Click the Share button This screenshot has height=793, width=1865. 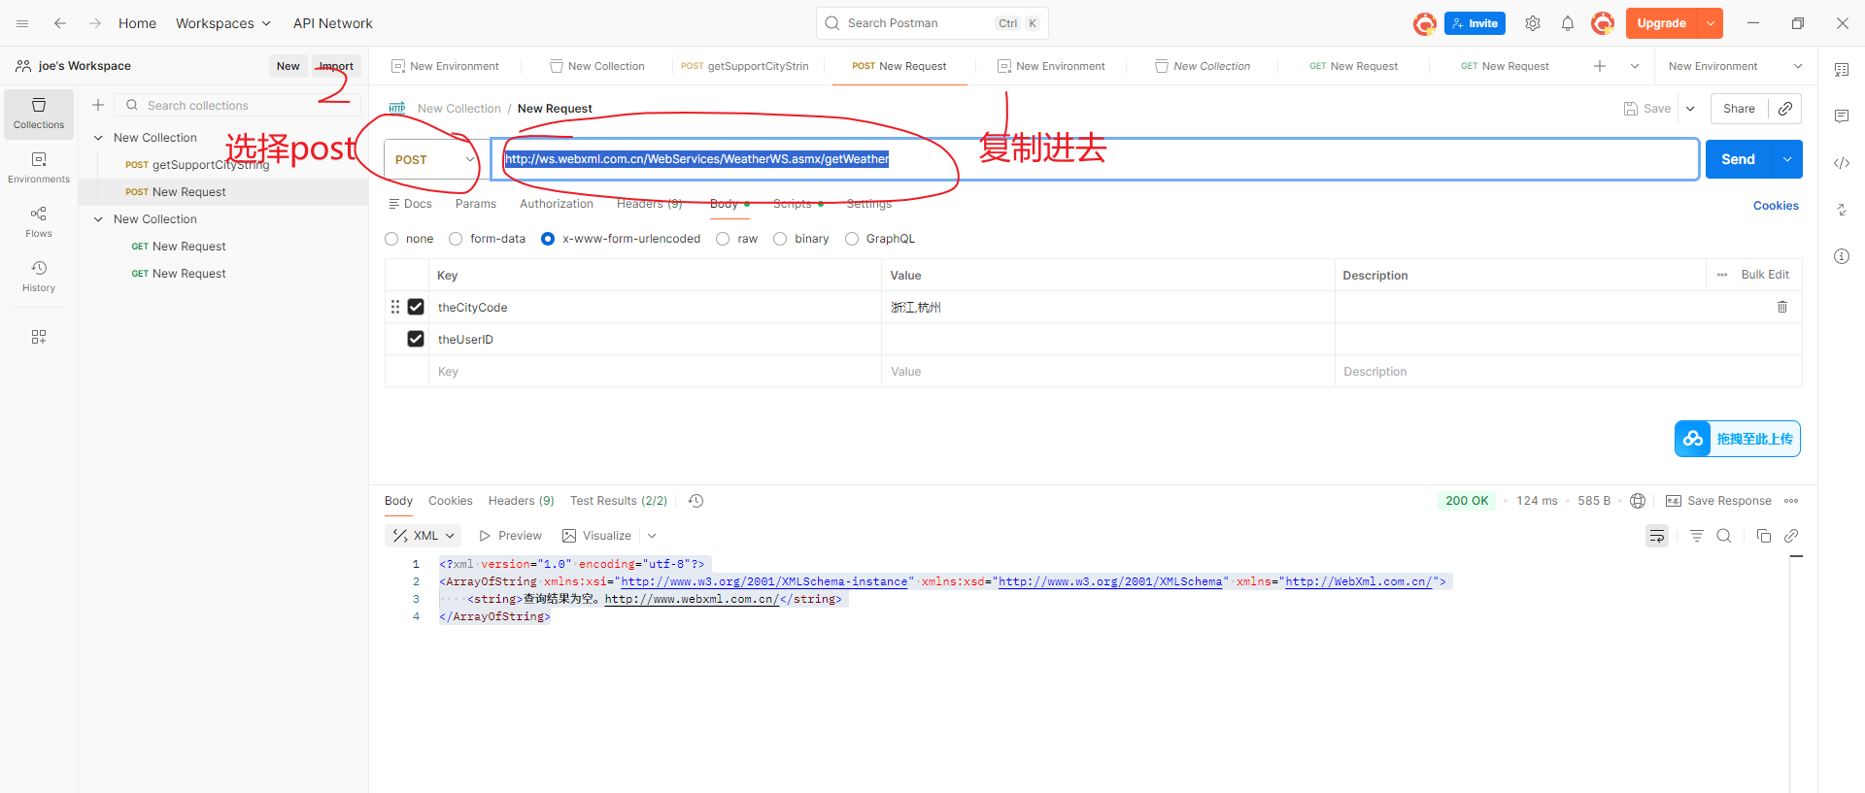(x=1739, y=109)
